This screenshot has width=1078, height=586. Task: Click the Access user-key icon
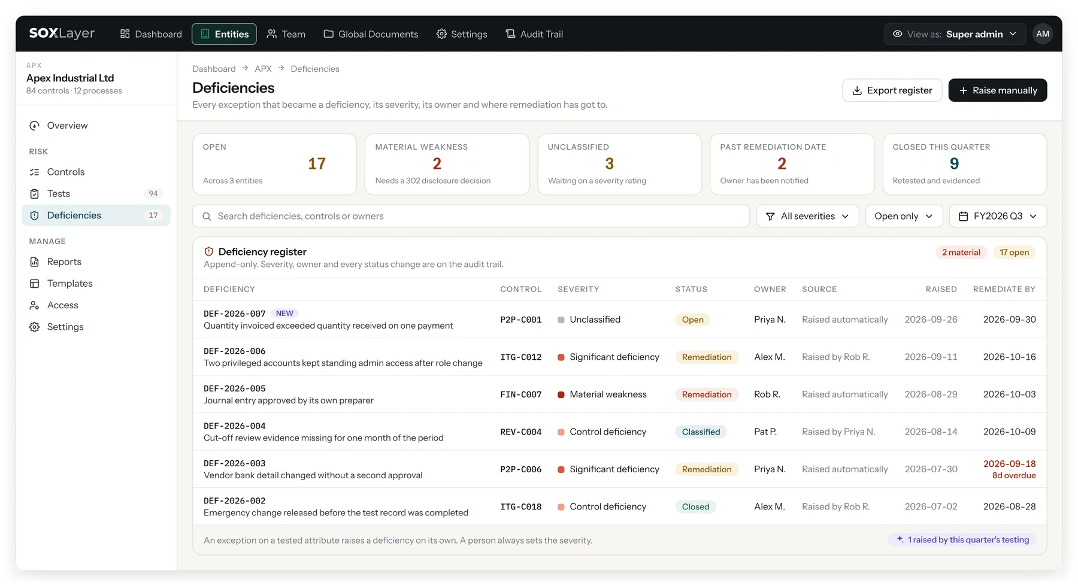35,305
